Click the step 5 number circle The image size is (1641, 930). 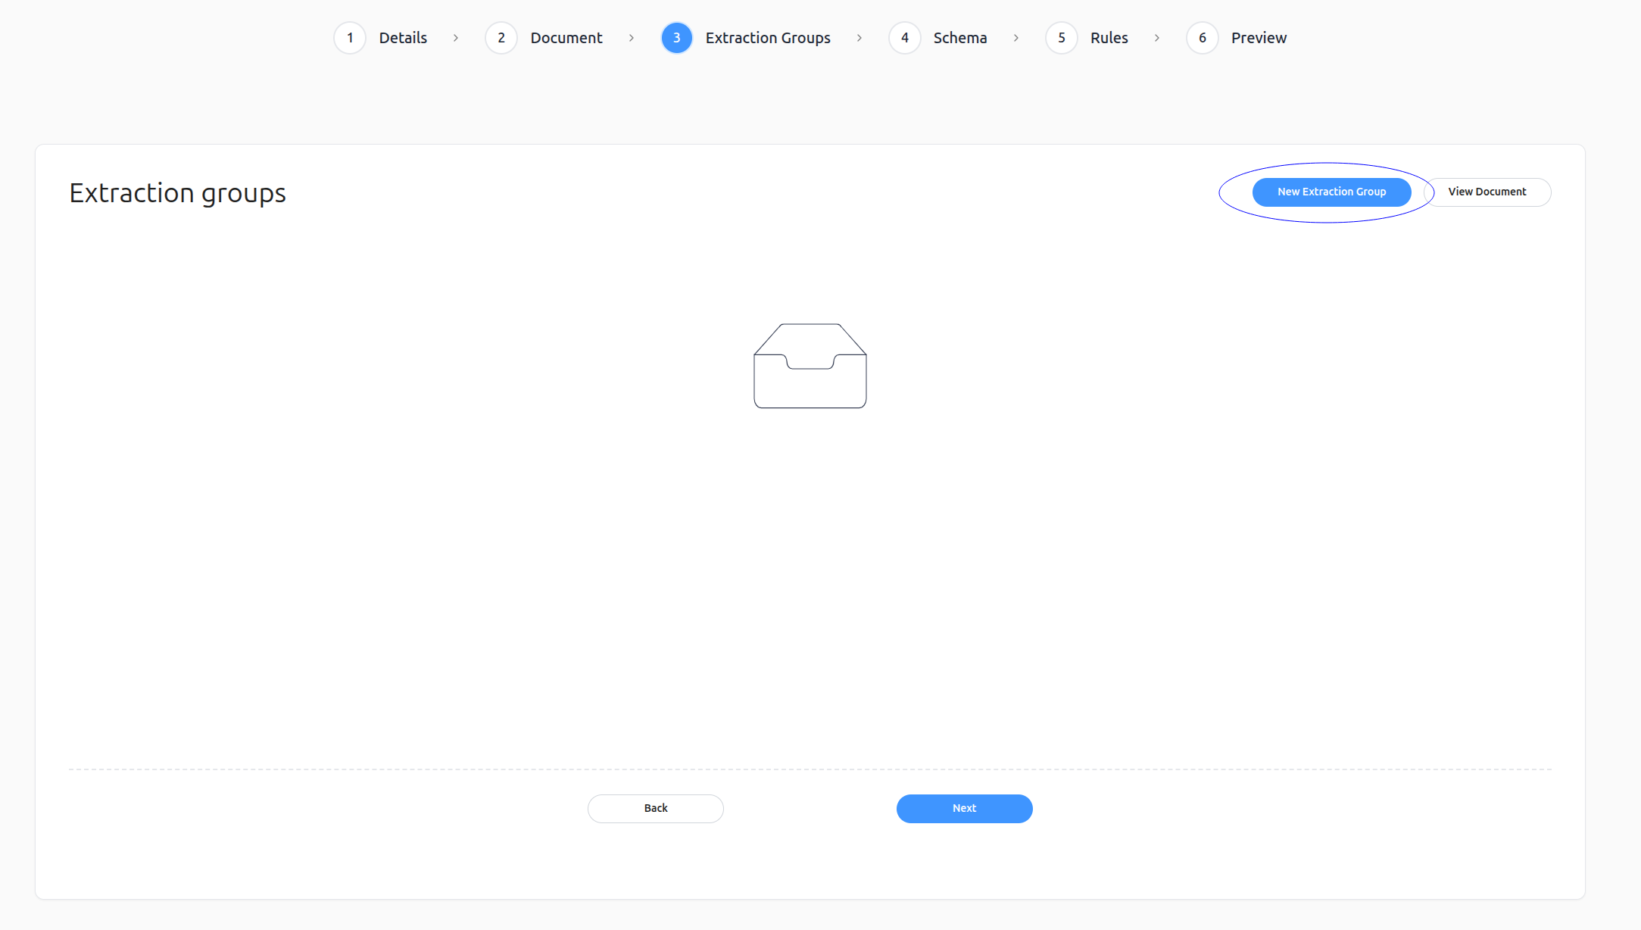1061,38
